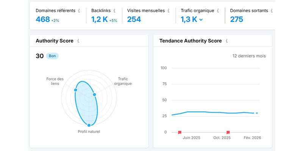
Task: Click info icon next to Domaines référents
Action: pyautogui.click(x=79, y=11)
